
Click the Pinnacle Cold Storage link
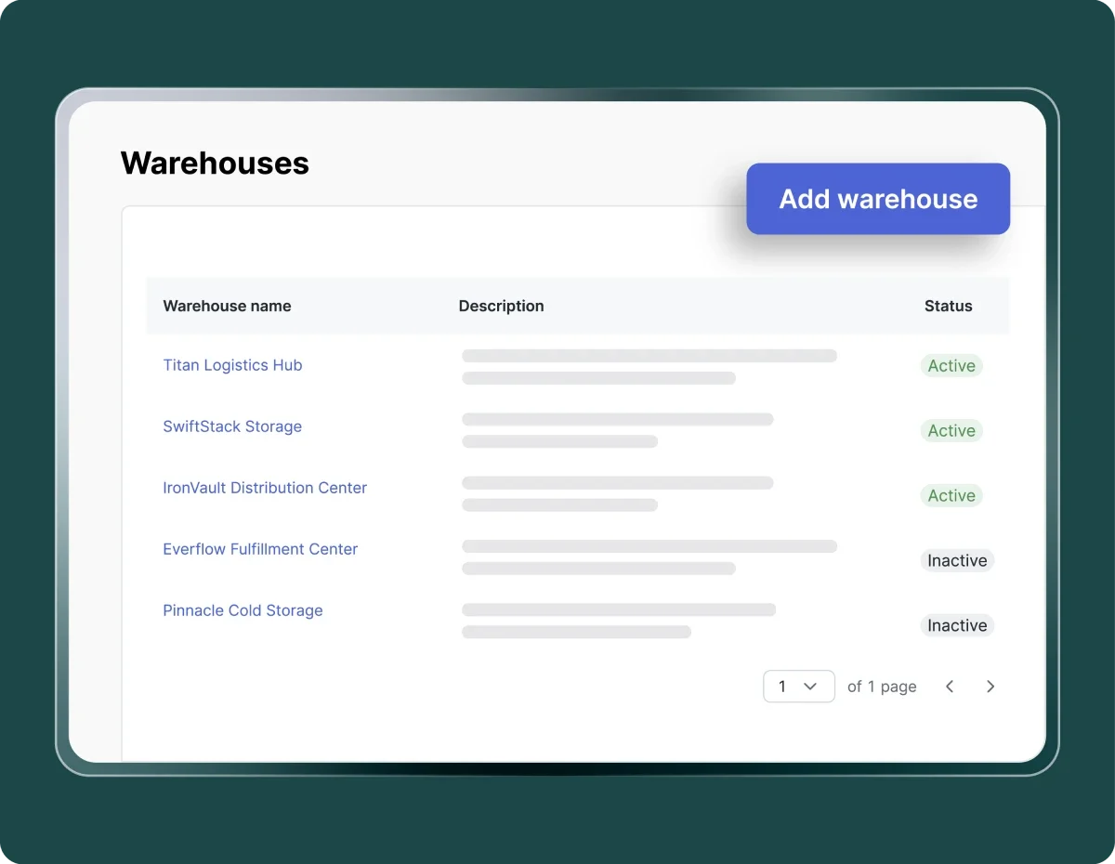(x=243, y=610)
